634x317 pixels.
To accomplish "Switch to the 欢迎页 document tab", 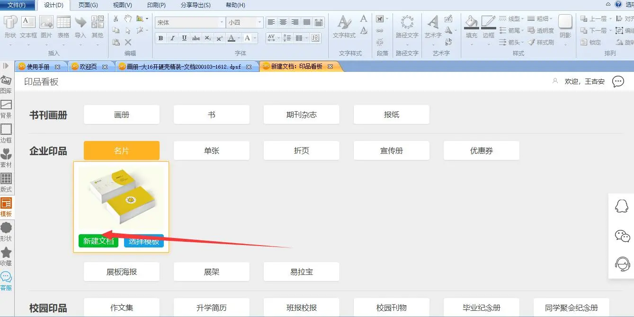I will click(x=89, y=67).
